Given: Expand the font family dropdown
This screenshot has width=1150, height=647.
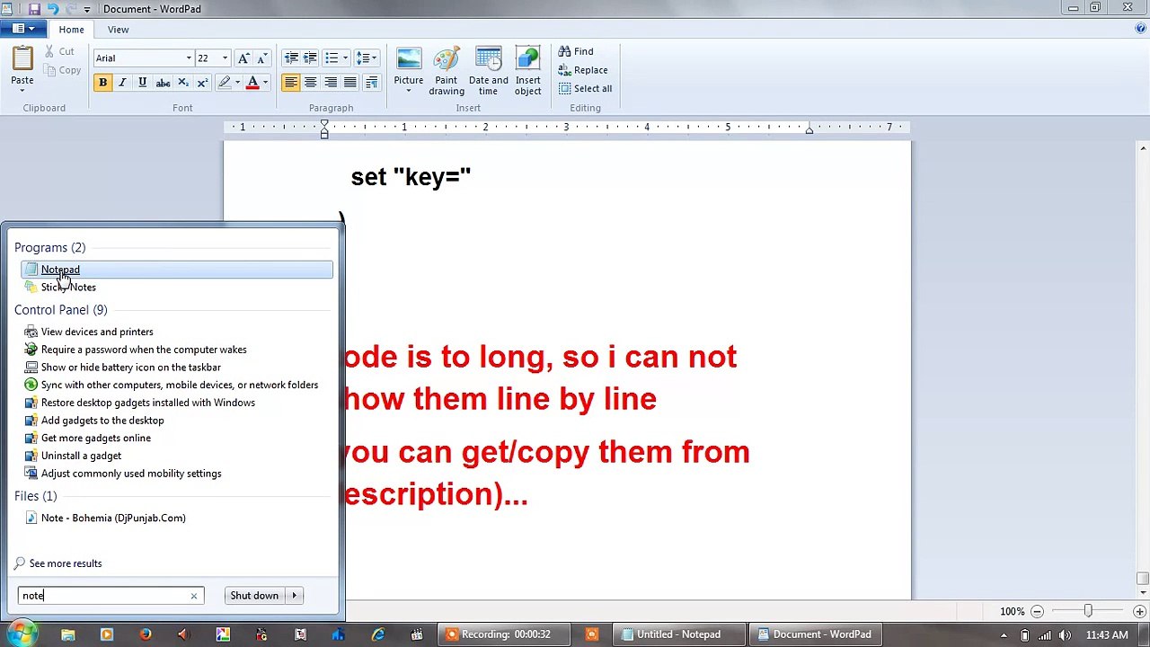Looking at the screenshot, I should [189, 58].
